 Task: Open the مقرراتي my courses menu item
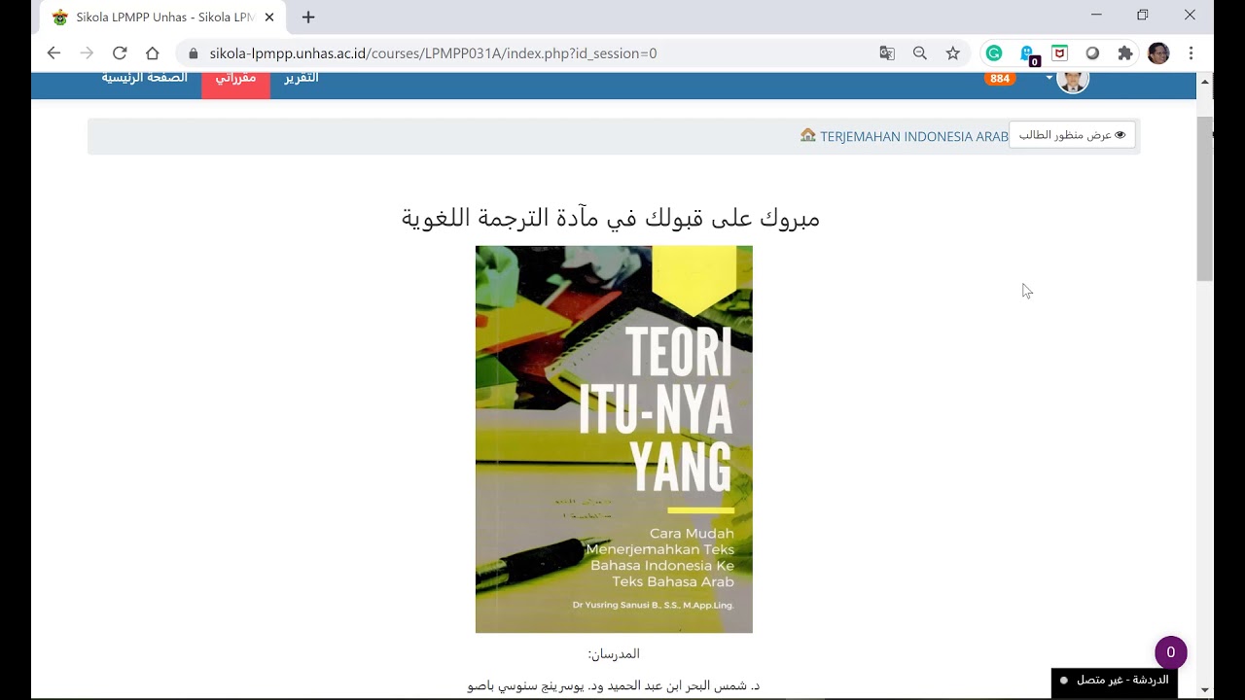tap(235, 78)
